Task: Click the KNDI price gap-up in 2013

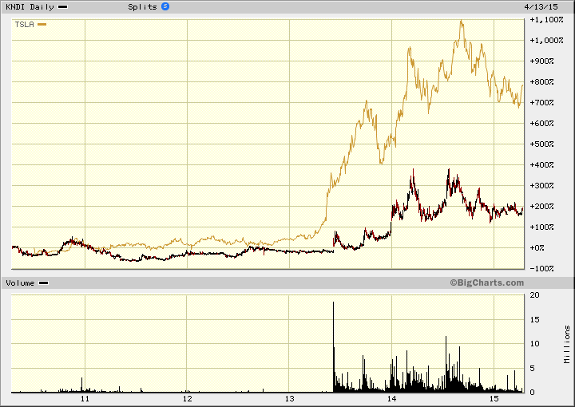Action: [334, 242]
